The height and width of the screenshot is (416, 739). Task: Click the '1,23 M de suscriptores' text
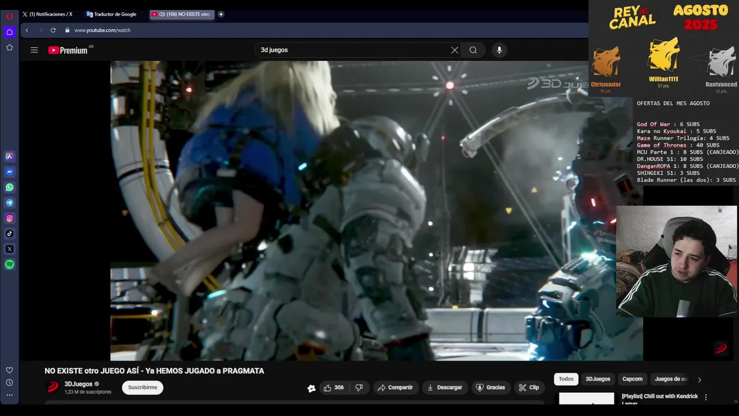[88, 392]
